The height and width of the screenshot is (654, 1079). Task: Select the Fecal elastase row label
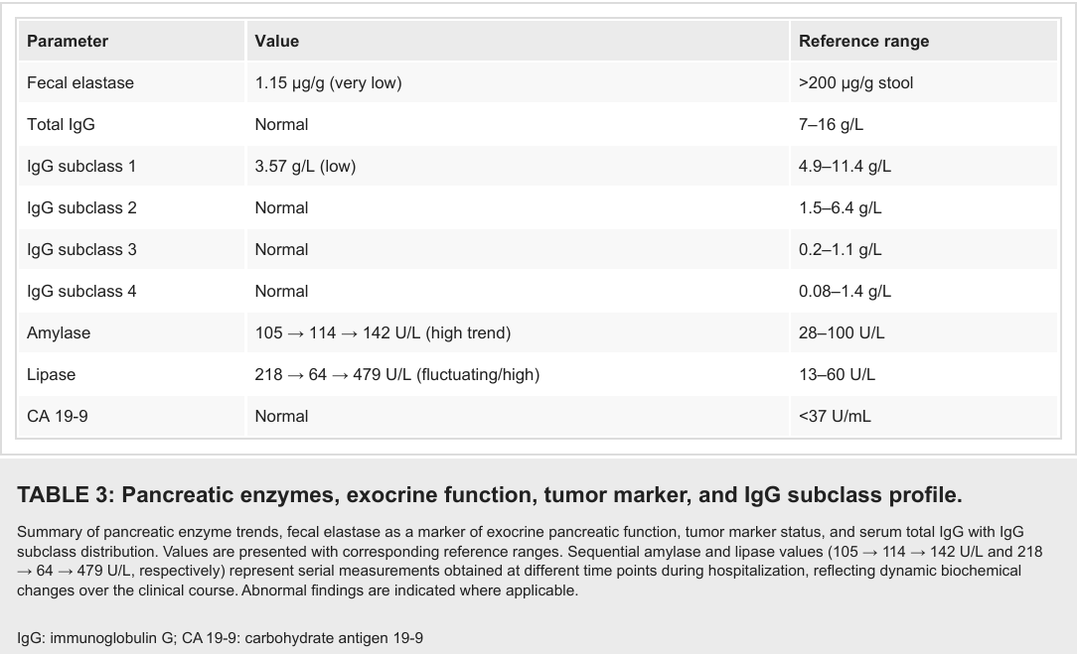(80, 83)
